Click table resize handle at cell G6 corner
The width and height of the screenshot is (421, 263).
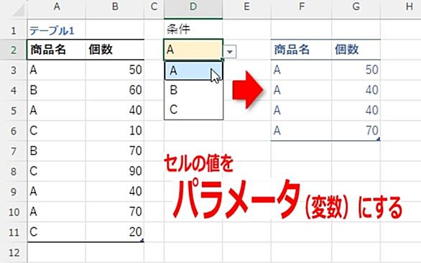(379, 139)
